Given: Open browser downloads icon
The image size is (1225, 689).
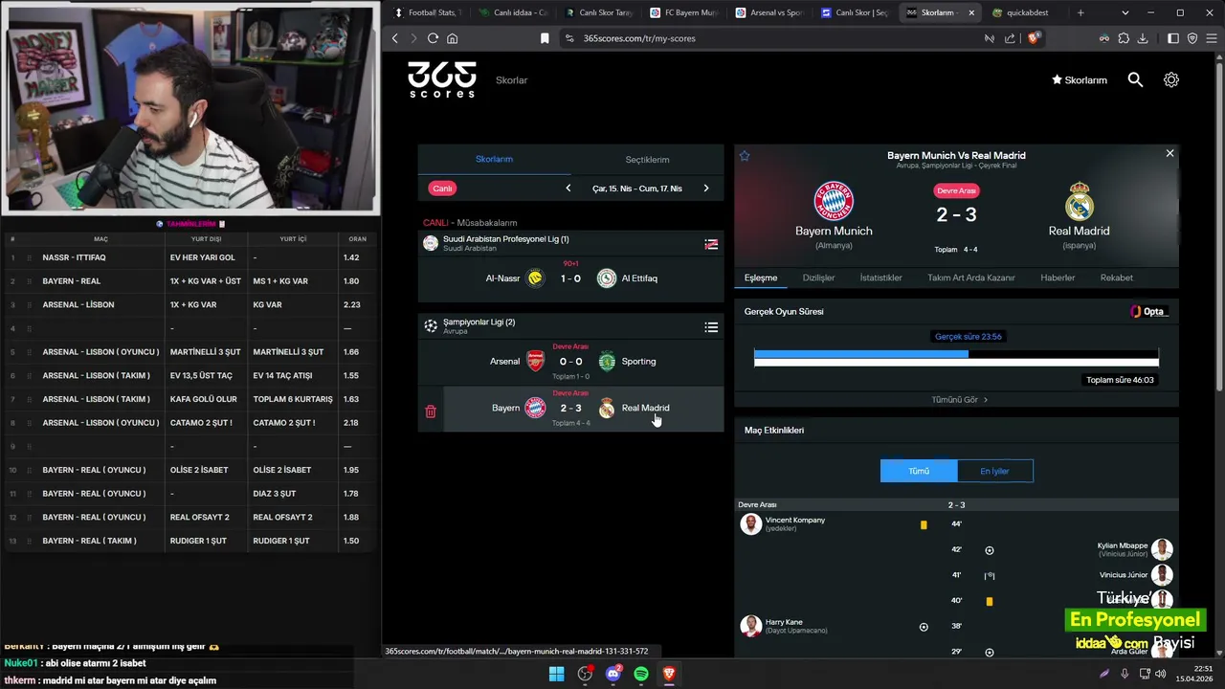Looking at the screenshot, I should (x=1143, y=38).
